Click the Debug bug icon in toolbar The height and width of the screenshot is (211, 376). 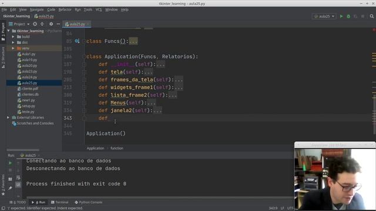[x=348, y=16]
